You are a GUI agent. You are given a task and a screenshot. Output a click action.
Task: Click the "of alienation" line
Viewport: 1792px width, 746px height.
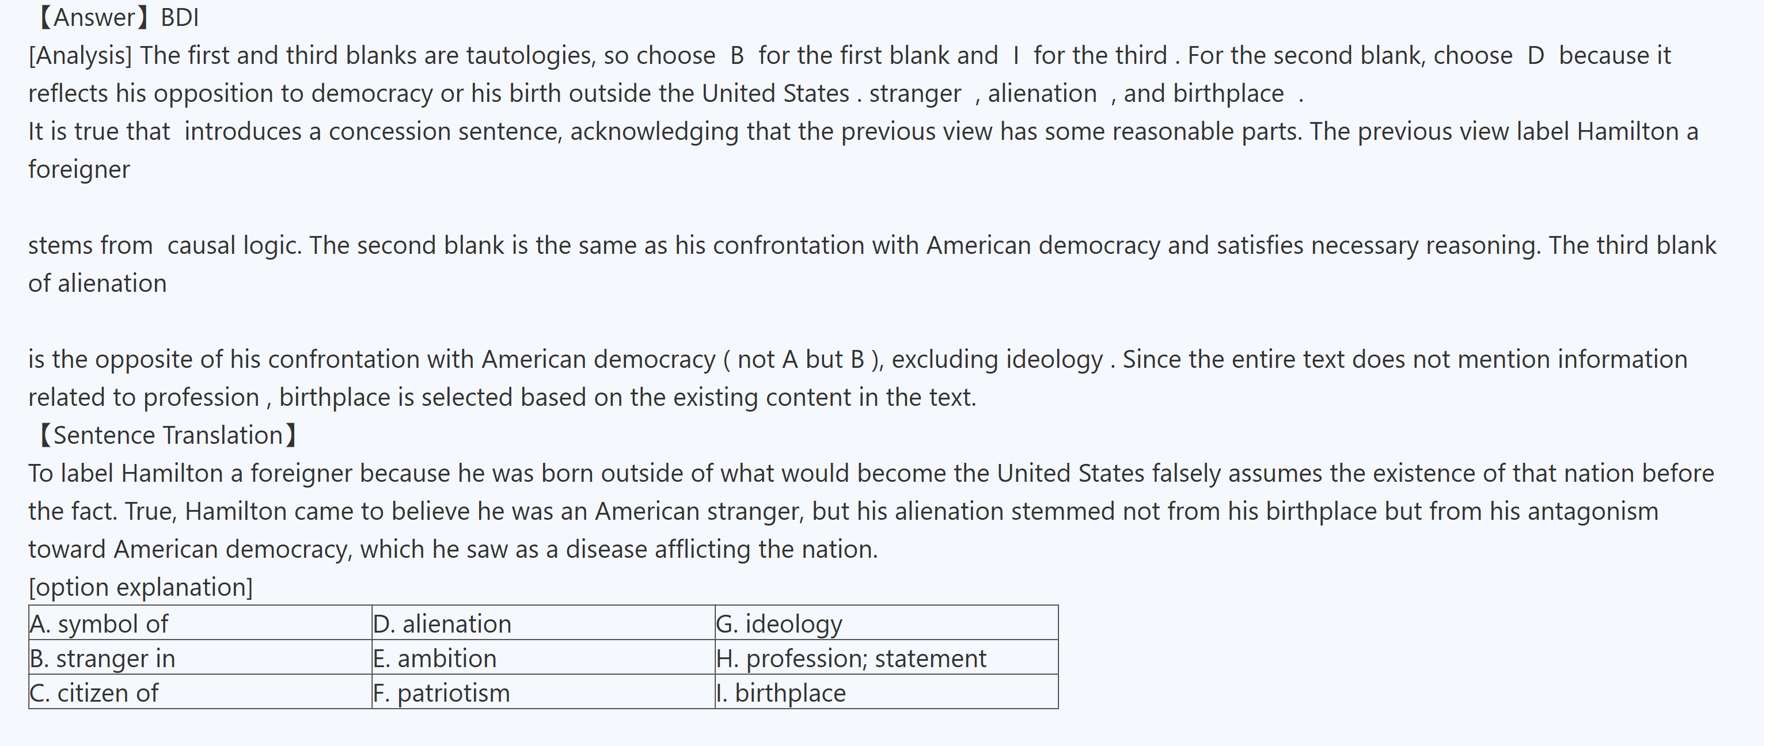point(97,284)
